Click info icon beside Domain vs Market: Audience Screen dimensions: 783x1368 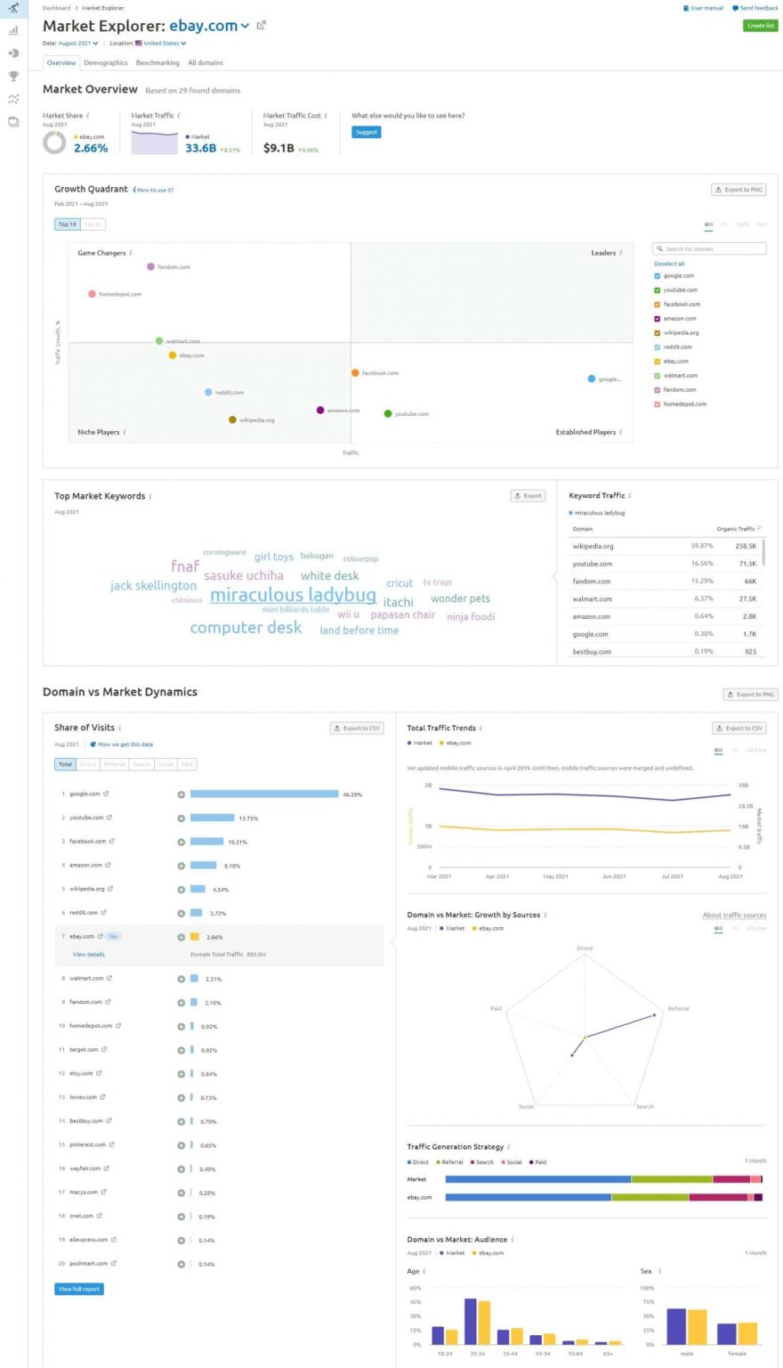click(x=513, y=1240)
